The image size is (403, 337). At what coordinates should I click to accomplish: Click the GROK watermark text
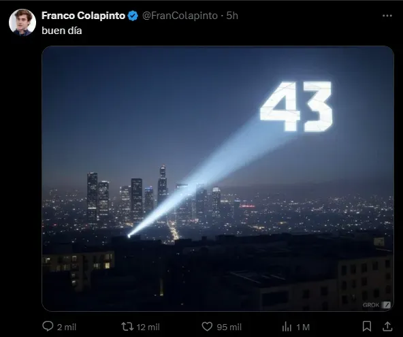371,305
